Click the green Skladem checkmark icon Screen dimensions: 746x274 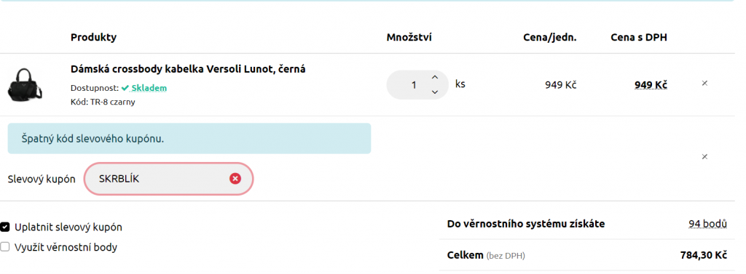pyautogui.click(x=125, y=88)
